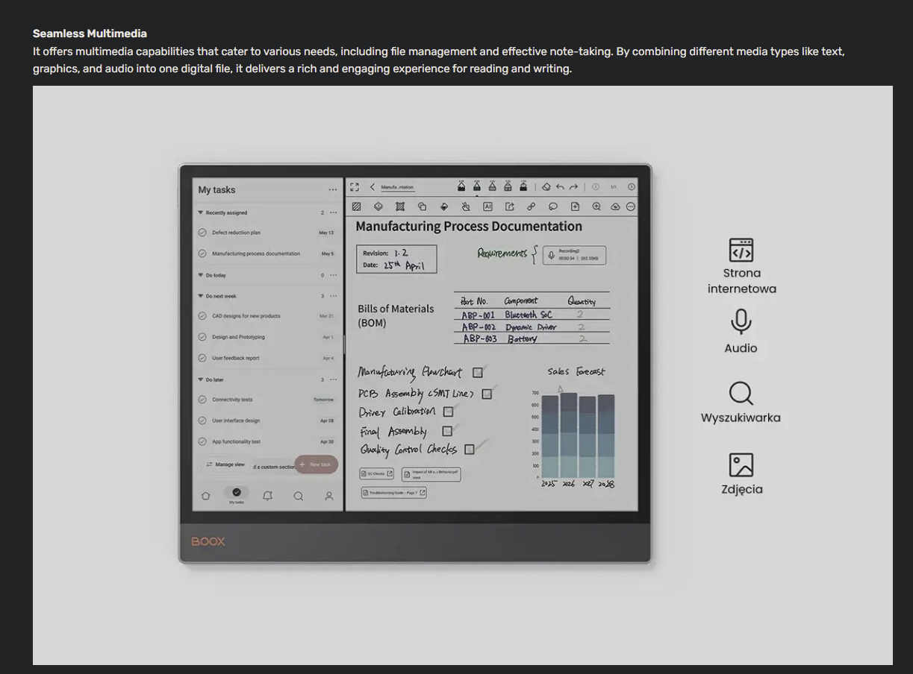
Task: Open the profile icon in tasks app
Action: click(x=329, y=496)
